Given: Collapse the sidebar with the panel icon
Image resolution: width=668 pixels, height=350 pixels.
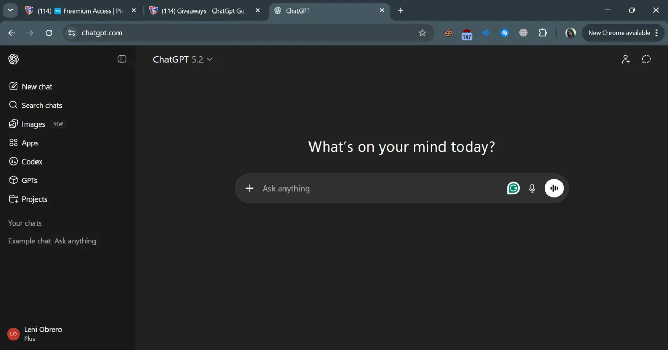Looking at the screenshot, I should click(x=122, y=59).
